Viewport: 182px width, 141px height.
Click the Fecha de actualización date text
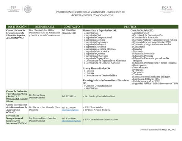158,130
